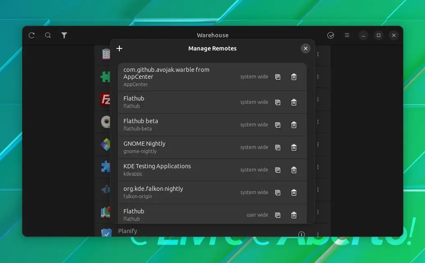Refresh the Warehouse app list

coord(32,35)
